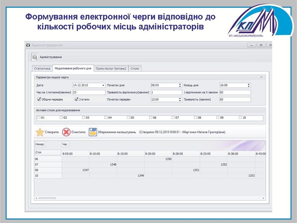
Task: Click the Номер column header button
Action: pyautogui.click(x=40, y=144)
